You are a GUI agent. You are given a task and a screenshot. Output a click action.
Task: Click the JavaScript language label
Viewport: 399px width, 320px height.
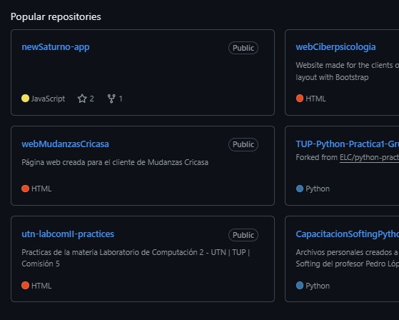point(48,99)
